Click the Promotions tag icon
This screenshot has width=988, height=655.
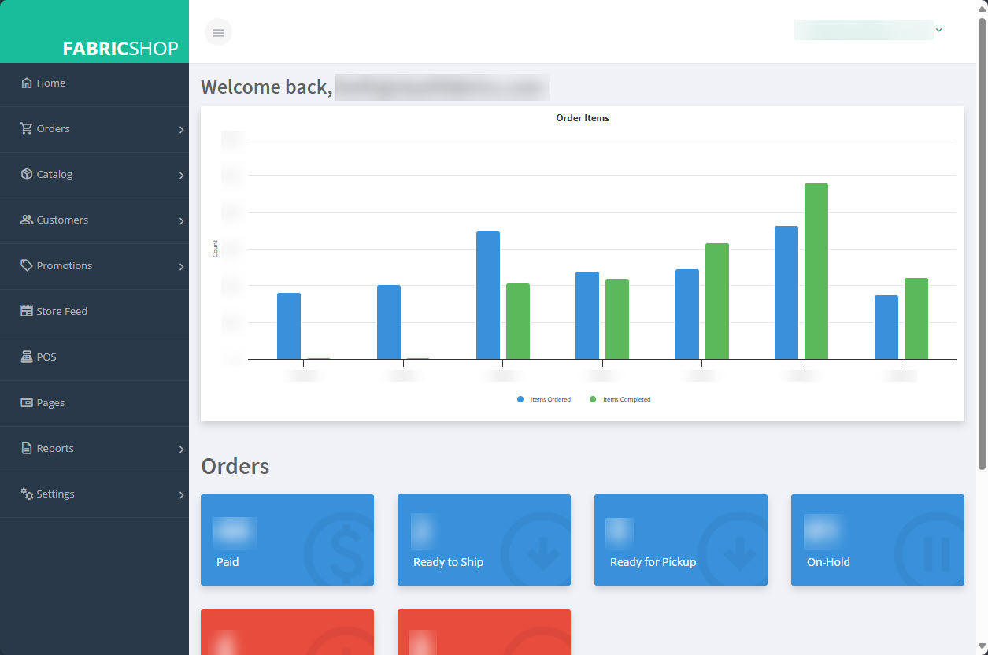point(27,265)
